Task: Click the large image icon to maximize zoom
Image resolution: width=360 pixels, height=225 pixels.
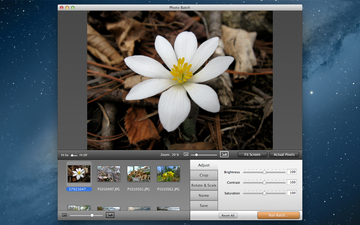Action: [x=224, y=154]
